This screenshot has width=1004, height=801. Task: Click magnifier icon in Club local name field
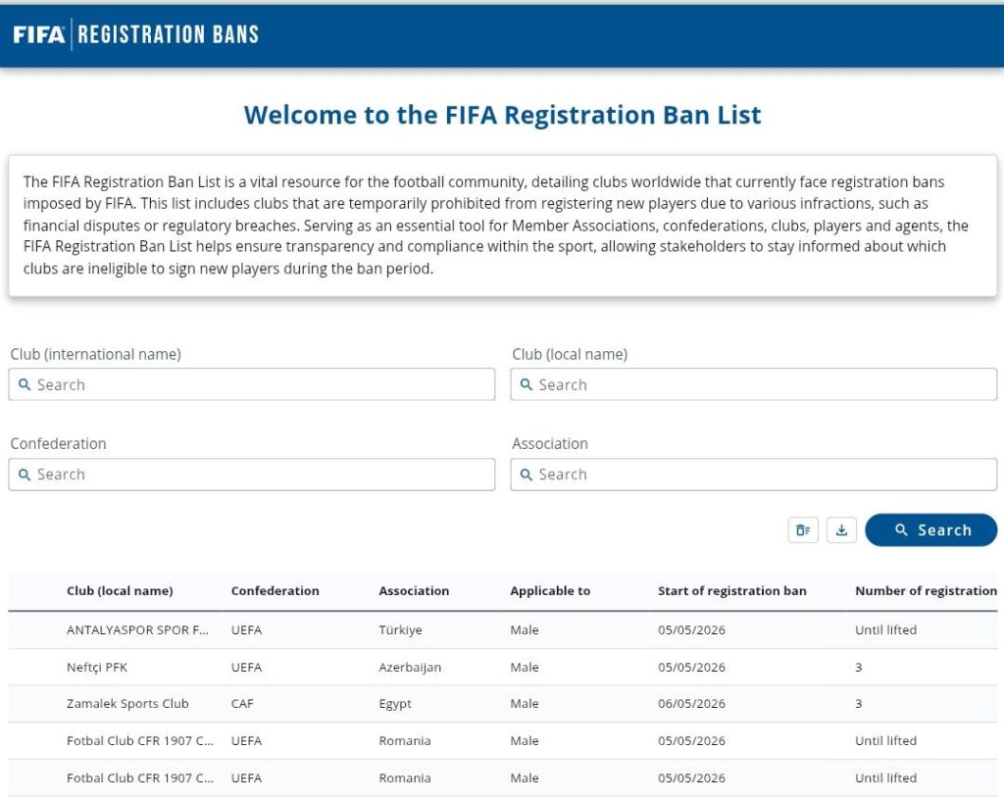tap(527, 384)
